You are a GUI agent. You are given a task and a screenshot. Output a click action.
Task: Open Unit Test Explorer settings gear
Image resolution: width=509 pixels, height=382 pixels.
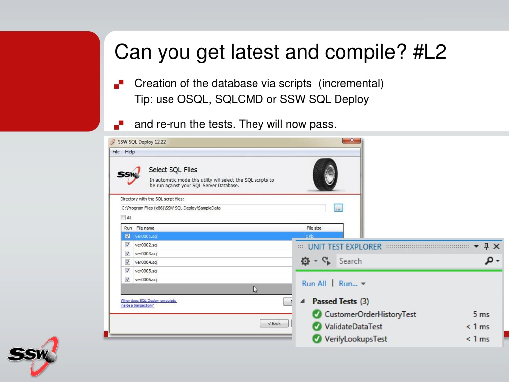click(x=305, y=261)
